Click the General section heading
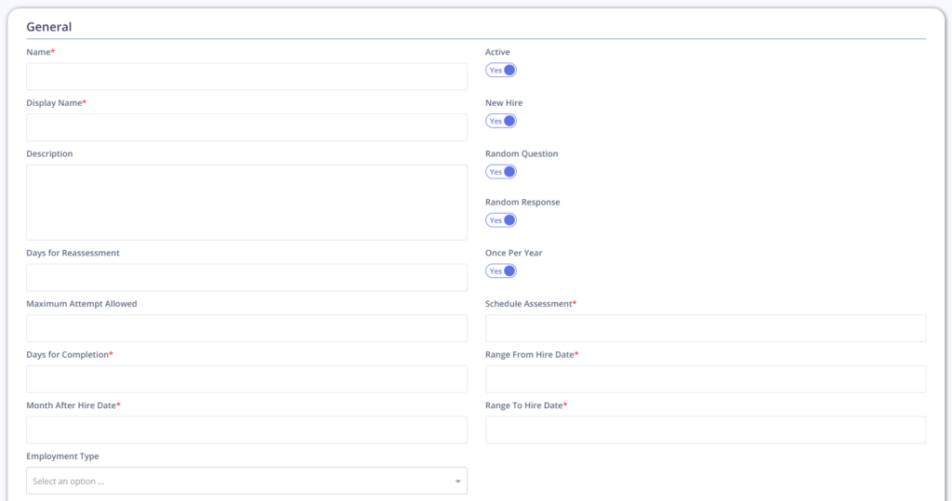Viewport: 952px width, 501px height. tap(48, 27)
